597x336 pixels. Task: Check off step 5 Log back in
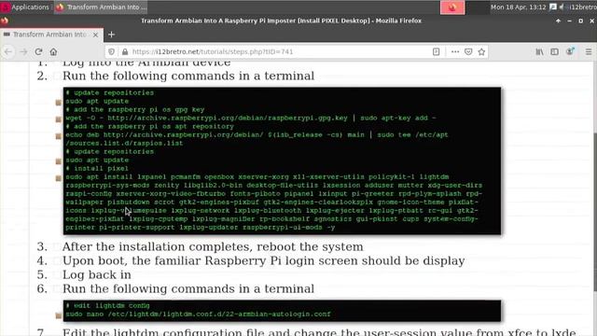click(56, 275)
